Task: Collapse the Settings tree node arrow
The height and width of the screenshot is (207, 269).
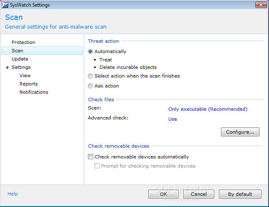Action: (x=7, y=67)
